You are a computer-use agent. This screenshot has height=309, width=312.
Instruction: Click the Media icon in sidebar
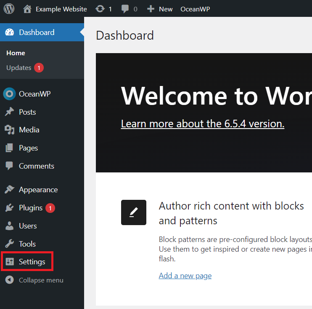pos(9,130)
